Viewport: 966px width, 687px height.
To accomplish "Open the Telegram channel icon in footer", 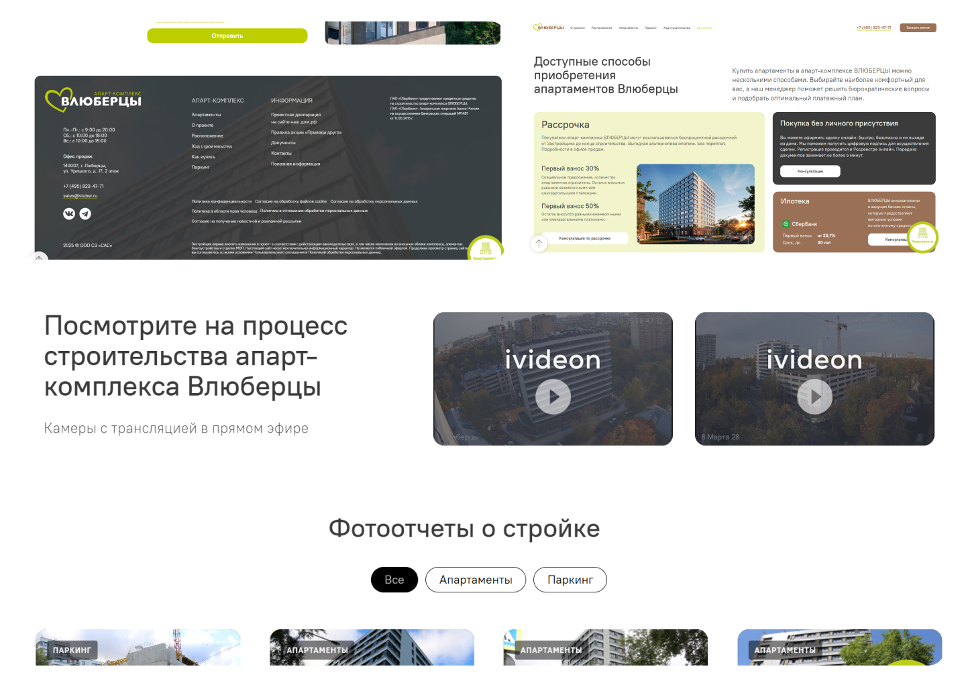I will [x=85, y=213].
